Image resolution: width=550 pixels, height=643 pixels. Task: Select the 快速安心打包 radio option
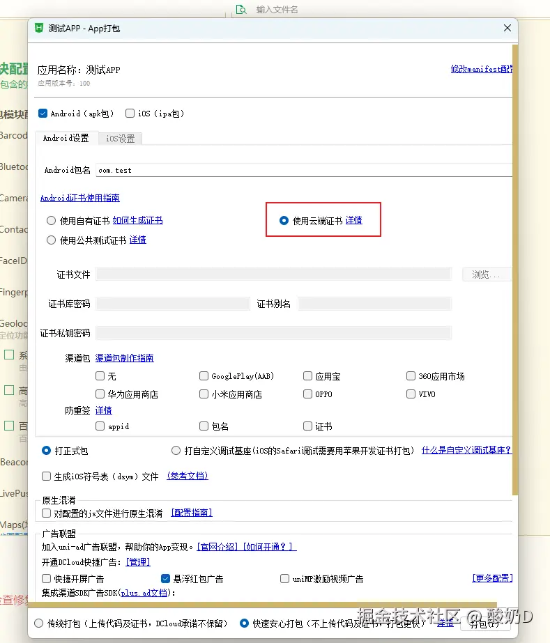pyautogui.click(x=244, y=623)
